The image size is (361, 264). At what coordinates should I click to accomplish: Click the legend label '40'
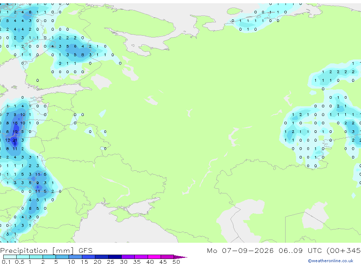pyautogui.click(x=150, y=262)
